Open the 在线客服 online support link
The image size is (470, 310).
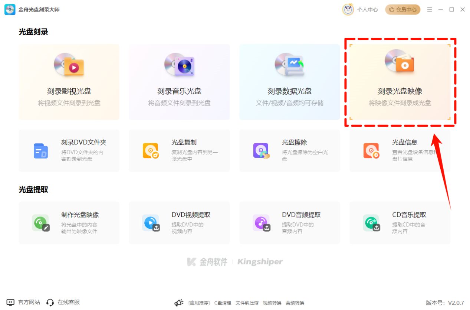tap(69, 302)
